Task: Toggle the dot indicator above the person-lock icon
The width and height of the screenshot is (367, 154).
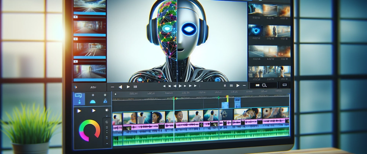Action: 105,95
